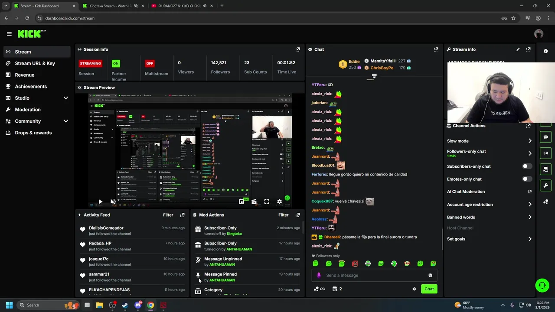555x312 pixels.
Task: Open chat settings gear
Action: pyautogui.click(x=414, y=289)
